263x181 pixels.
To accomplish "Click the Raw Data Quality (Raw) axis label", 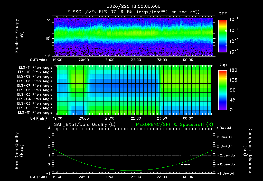I will pyautogui.click(x=19, y=151).
